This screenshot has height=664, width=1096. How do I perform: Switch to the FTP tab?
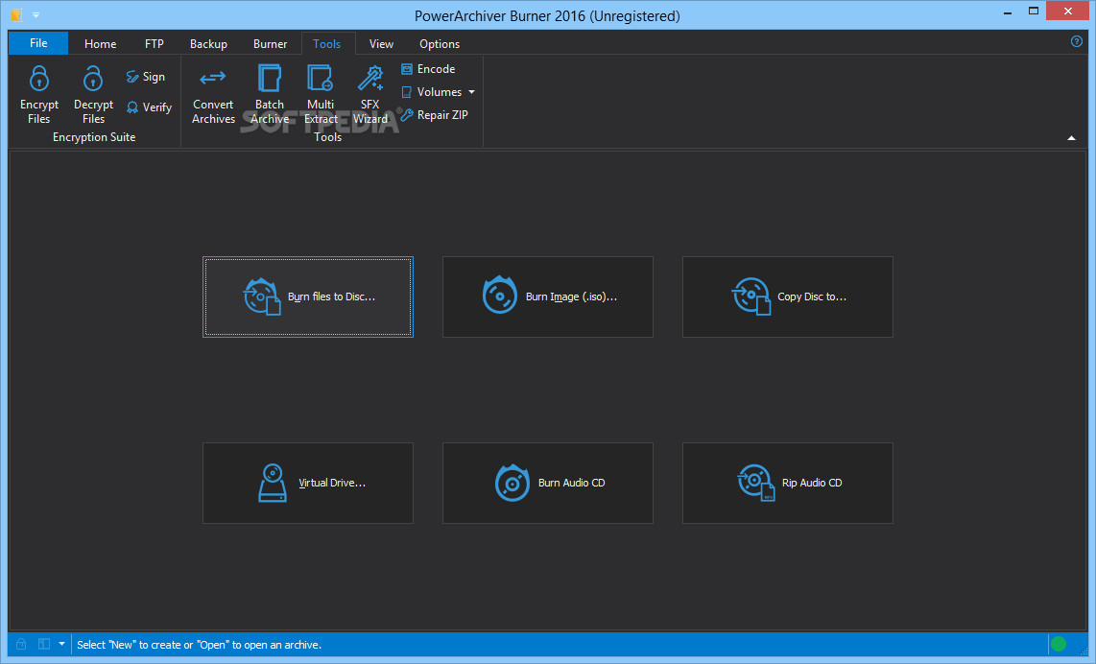pos(154,44)
